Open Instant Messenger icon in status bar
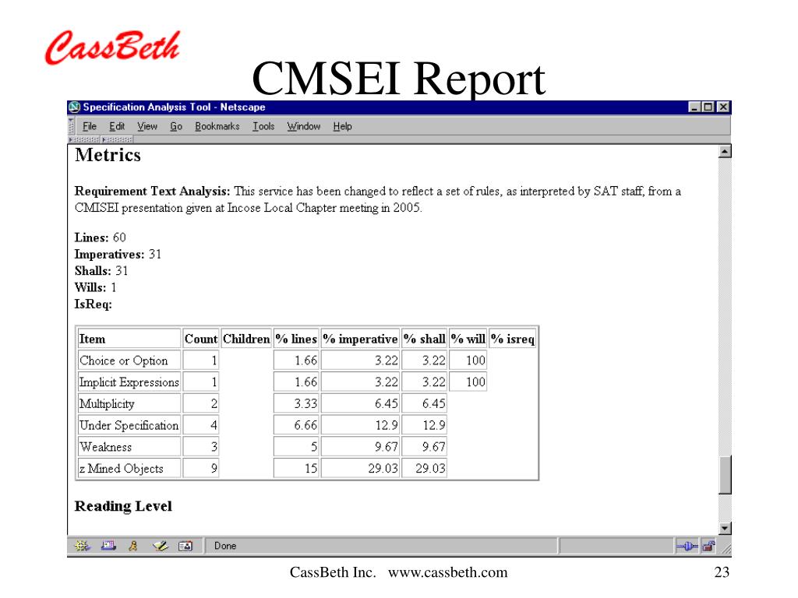Viewport: 798px width, 598px height. [133, 546]
